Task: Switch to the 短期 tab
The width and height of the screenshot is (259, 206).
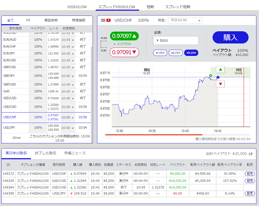Action: [150, 7]
